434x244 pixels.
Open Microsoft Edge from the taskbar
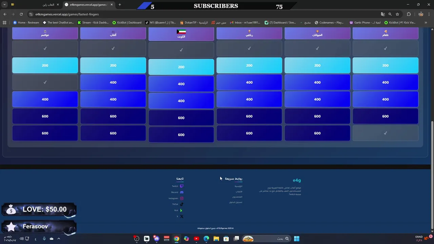pyautogui.click(x=206, y=239)
